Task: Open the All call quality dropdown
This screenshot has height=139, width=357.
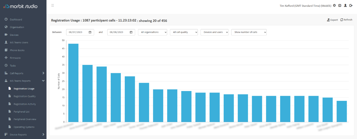Action: coord(184,32)
